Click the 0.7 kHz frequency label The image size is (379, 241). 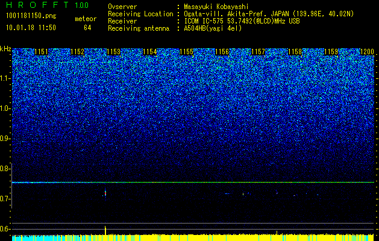[x=4, y=199]
